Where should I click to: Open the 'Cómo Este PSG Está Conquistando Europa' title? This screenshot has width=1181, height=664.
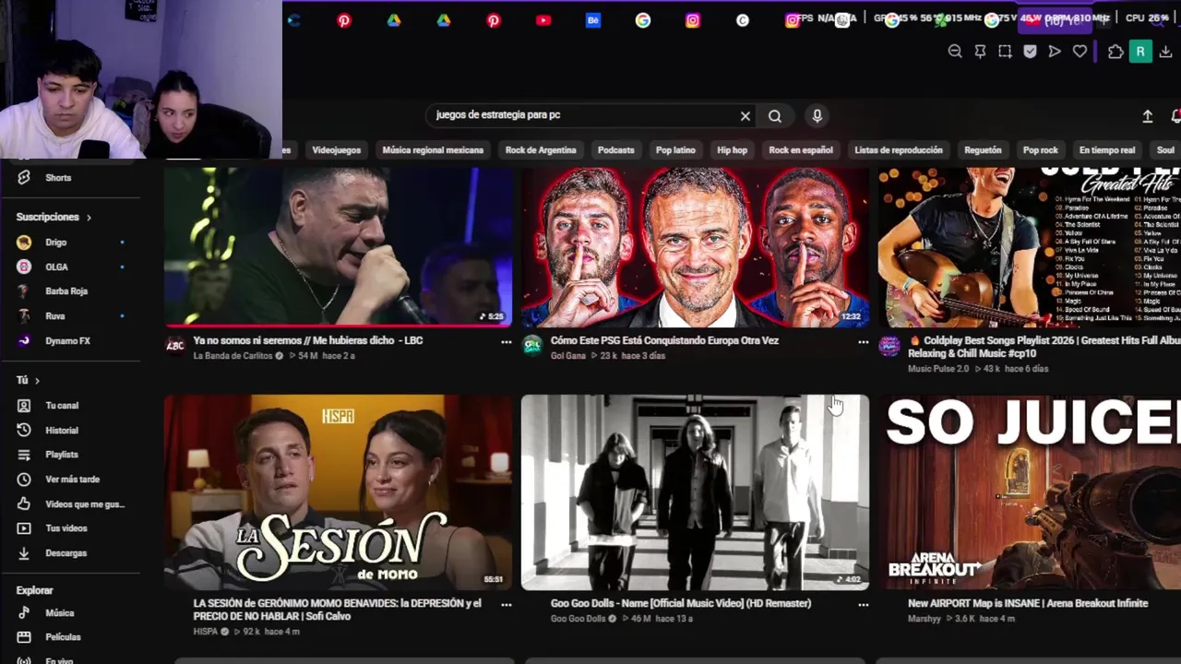[x=664, y=341]
